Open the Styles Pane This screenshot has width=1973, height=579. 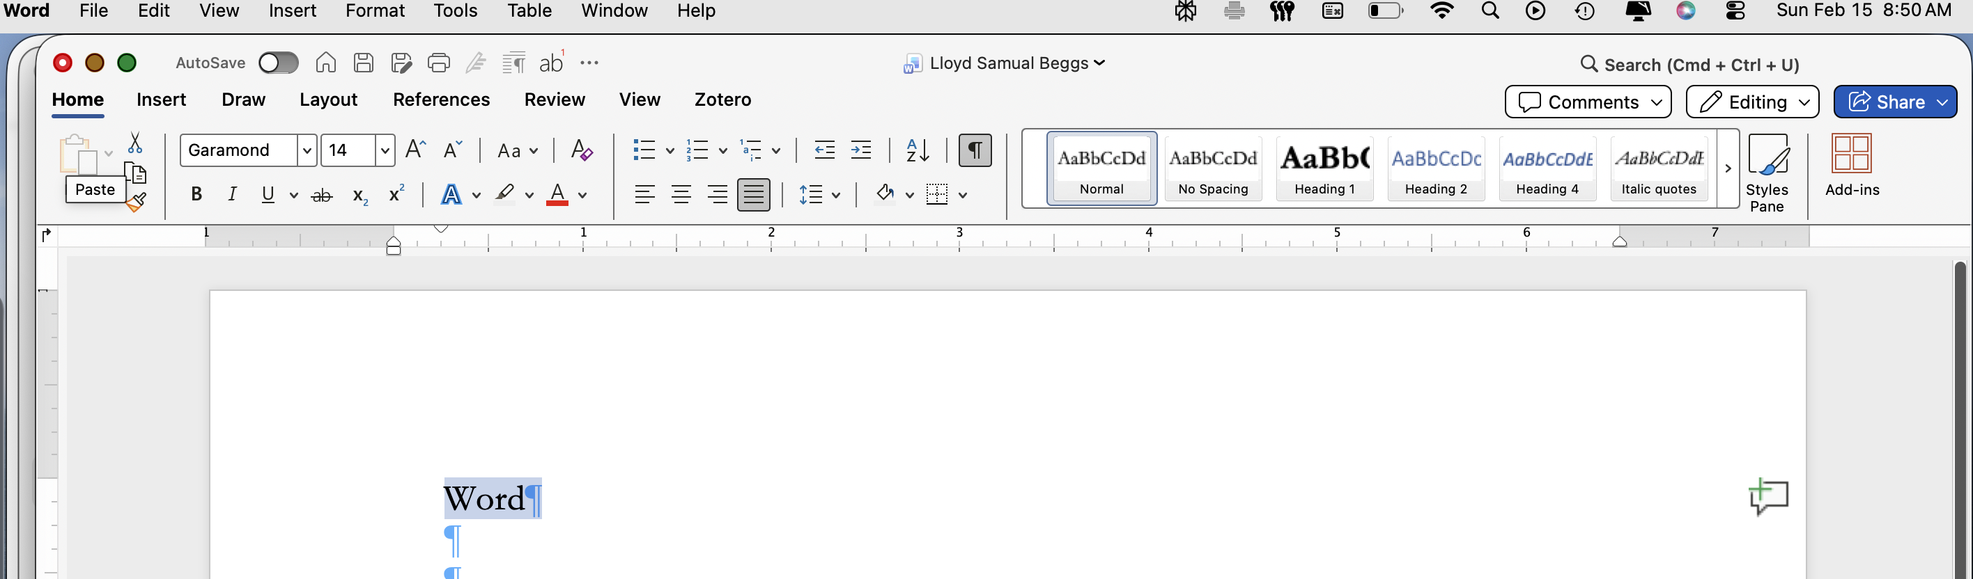coord(1767,173)
